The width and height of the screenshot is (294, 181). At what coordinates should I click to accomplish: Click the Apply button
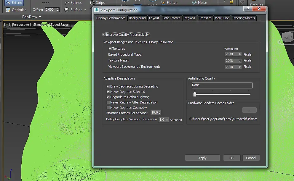click(x=202, y=158)
